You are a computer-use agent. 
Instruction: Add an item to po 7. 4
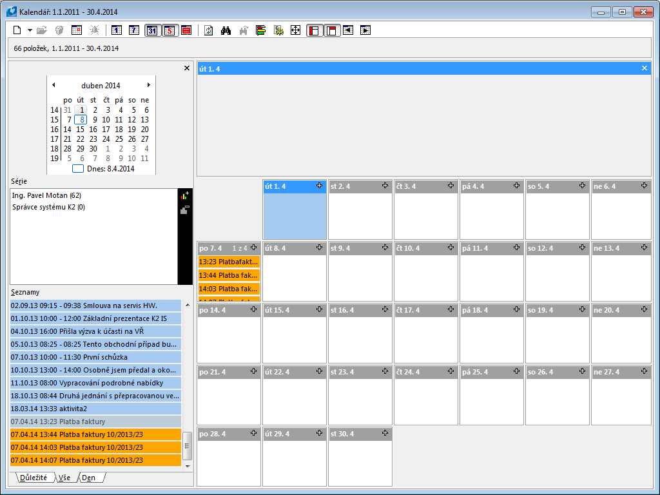tap(254, 247)
